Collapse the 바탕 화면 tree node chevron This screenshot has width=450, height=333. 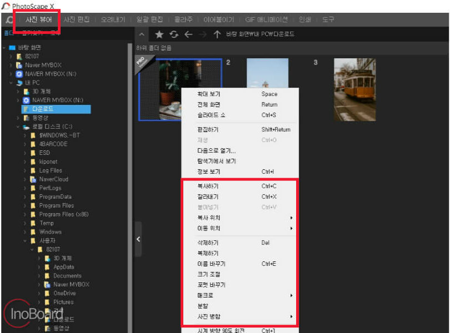pos(4,48)
